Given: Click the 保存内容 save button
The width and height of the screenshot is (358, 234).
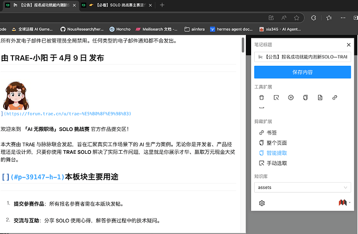Looking at the screenshot, I should [x=302, y=72].
